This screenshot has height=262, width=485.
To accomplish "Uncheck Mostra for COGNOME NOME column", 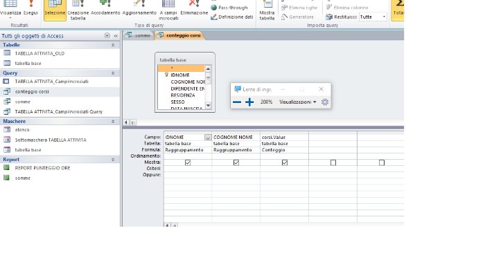I will coord(236,162).
